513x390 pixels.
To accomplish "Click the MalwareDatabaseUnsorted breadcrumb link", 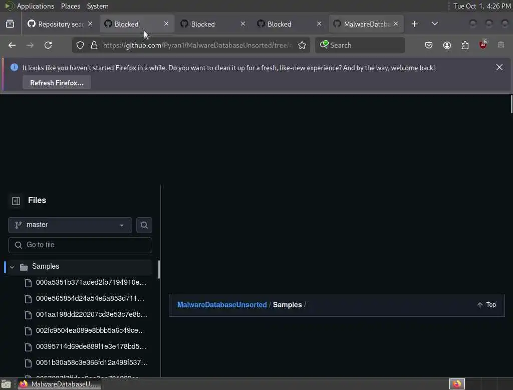I will [x=222, y=305].
